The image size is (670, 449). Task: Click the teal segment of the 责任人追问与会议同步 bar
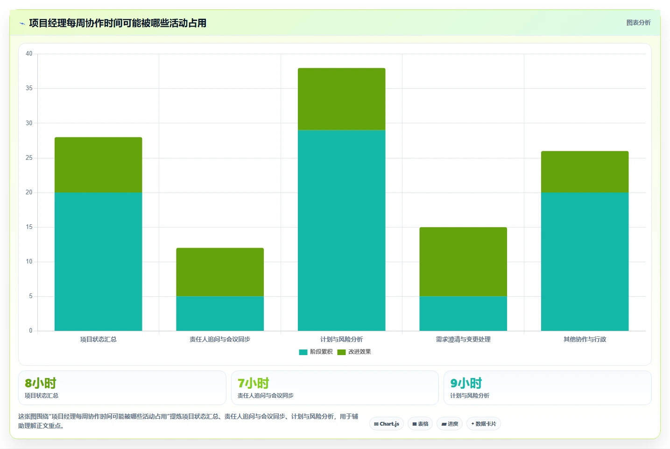pos(220,314)
